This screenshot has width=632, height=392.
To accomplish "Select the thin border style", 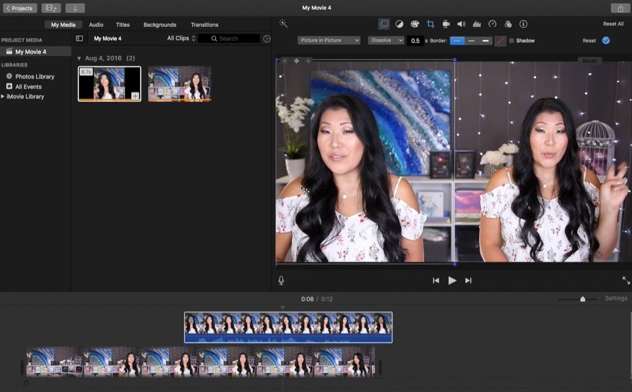I will click(471, 41).
